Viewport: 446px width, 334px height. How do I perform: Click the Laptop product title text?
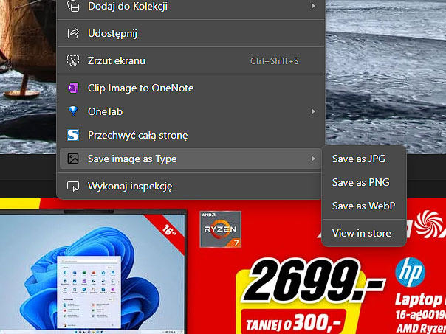point(420,300)
